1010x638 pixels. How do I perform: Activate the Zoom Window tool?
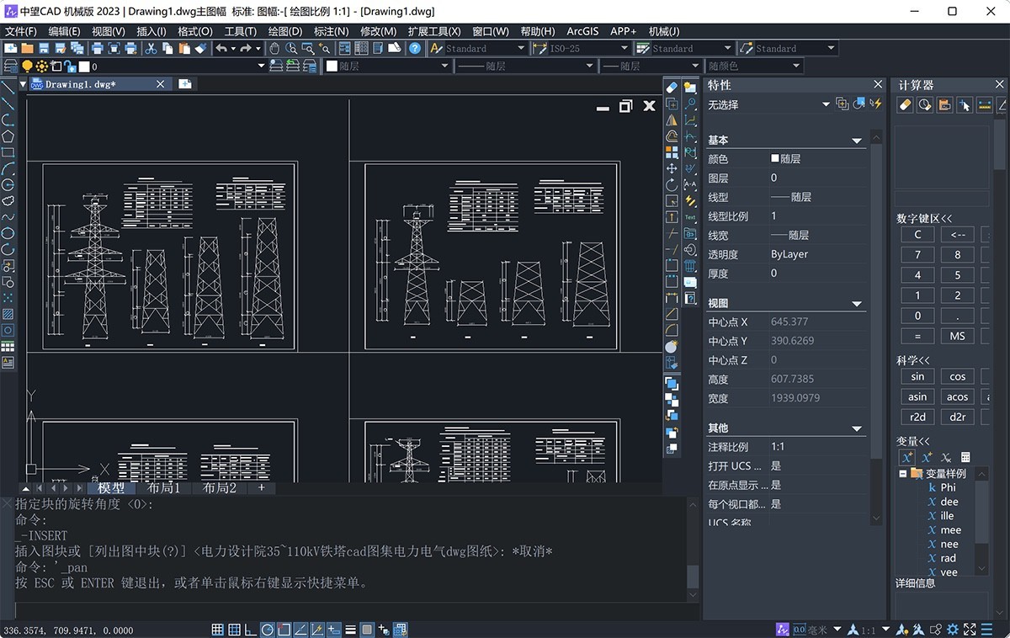click(x=307, y=48)
